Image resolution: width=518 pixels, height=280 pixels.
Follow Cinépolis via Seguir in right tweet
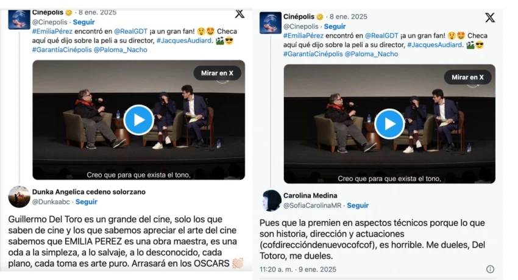(335, 26)
